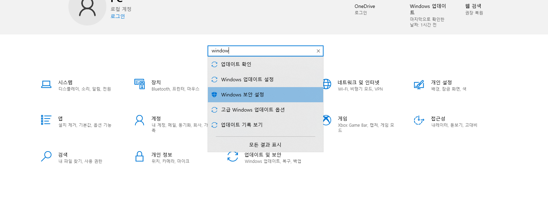
Task: Open 장치 settings category label
Action: tap(156, 82)
